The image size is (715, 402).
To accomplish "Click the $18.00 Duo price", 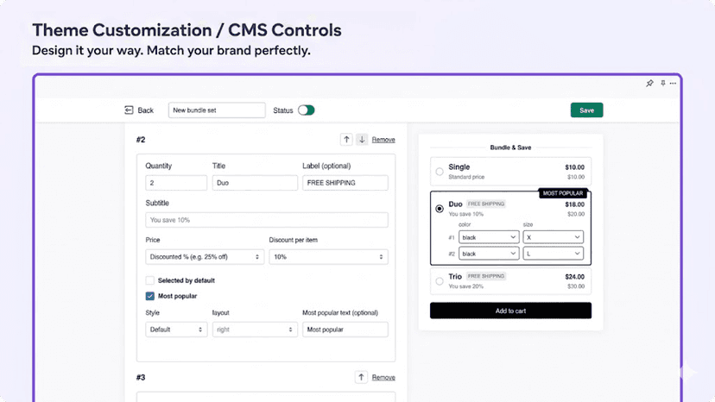I will point(574,204).
